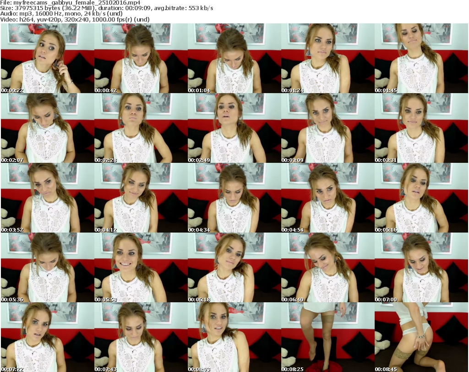Click the Video h264 info line
Image resolution: width=469 pixels, height=372 pixels.
75,19
